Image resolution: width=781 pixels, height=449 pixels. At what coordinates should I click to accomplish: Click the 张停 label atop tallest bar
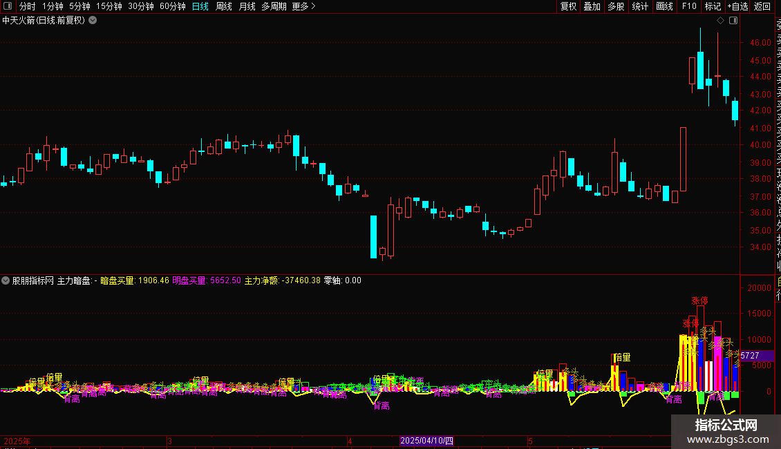click(700, 300)
